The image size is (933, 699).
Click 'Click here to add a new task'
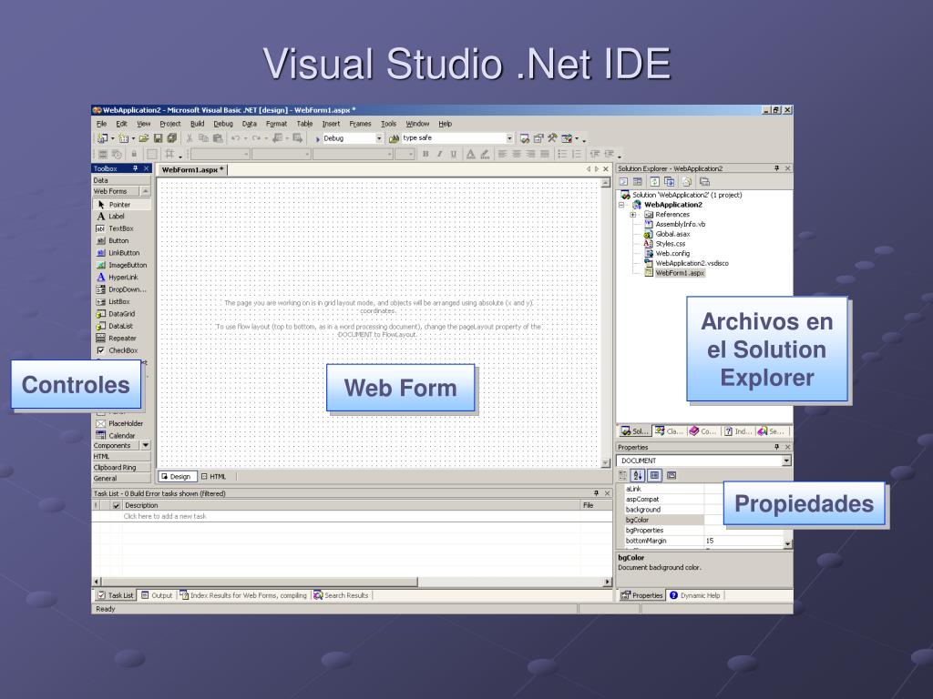pyautogui.click(x=165, y=516)
